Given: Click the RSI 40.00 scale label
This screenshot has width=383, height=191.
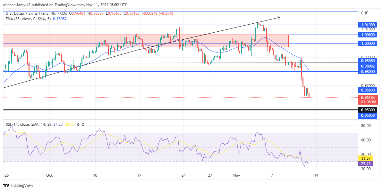Looking at the screenshot, I should (x=366, y=155).
